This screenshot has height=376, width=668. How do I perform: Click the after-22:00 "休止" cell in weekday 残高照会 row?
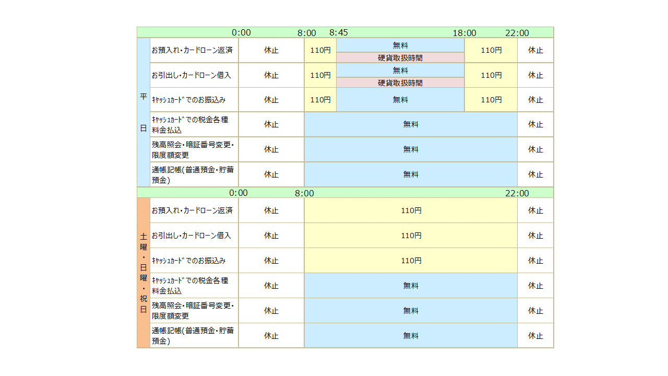535,149
